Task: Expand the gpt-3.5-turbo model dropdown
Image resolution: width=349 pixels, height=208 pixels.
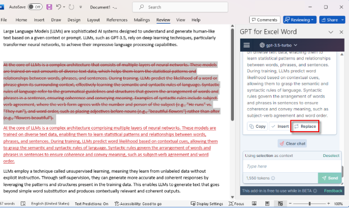Action: point(278,45)
